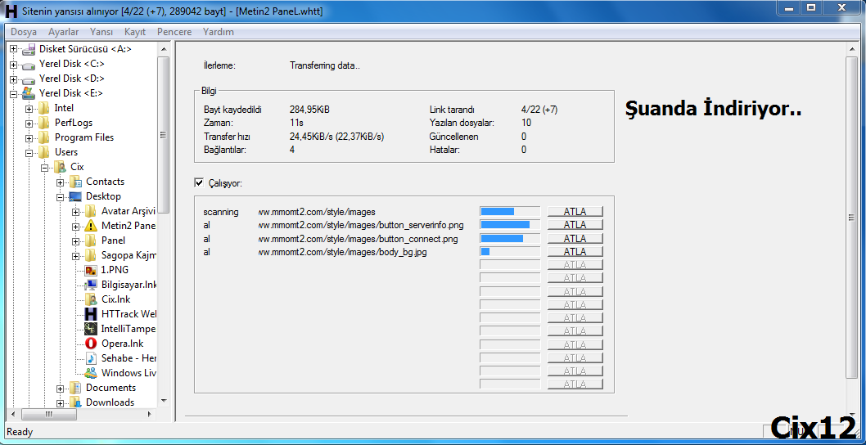
Task: Click the tree panel horizontal scrollbar thumb
Action: point(48,414)
